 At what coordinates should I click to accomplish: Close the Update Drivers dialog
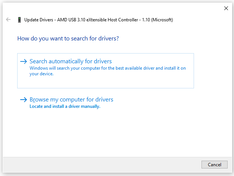click(x=226, y=8)
